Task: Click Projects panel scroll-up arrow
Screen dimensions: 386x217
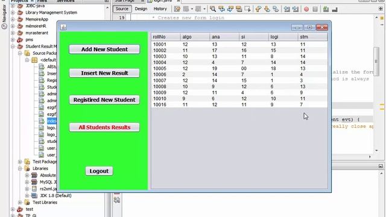Action: pos(107,8)
